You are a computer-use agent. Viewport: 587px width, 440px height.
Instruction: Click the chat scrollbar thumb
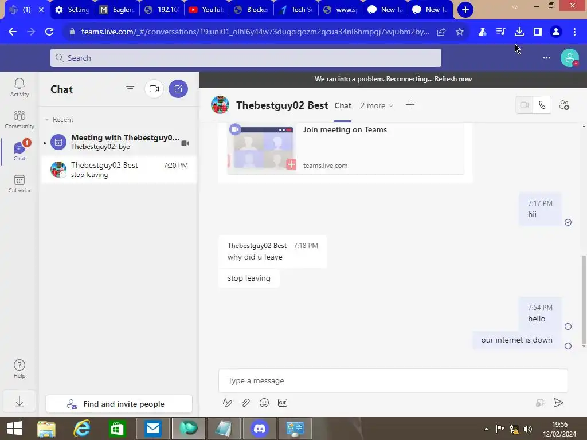[x=583, y=300]
